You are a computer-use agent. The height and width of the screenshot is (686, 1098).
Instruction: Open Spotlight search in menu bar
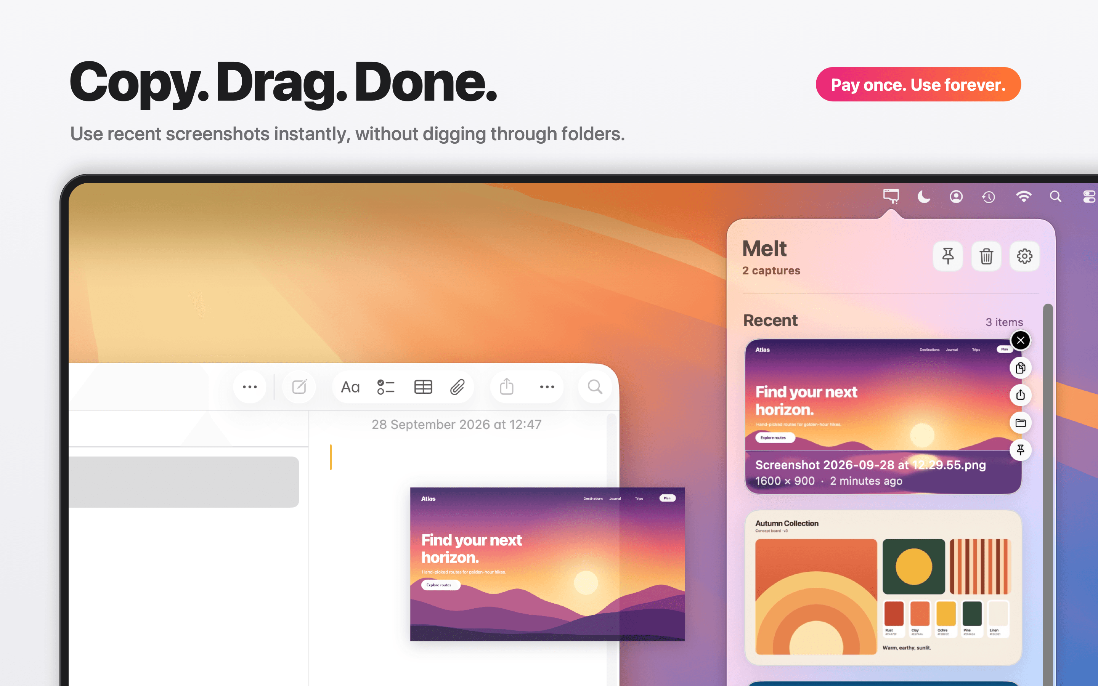point(1055,196)
